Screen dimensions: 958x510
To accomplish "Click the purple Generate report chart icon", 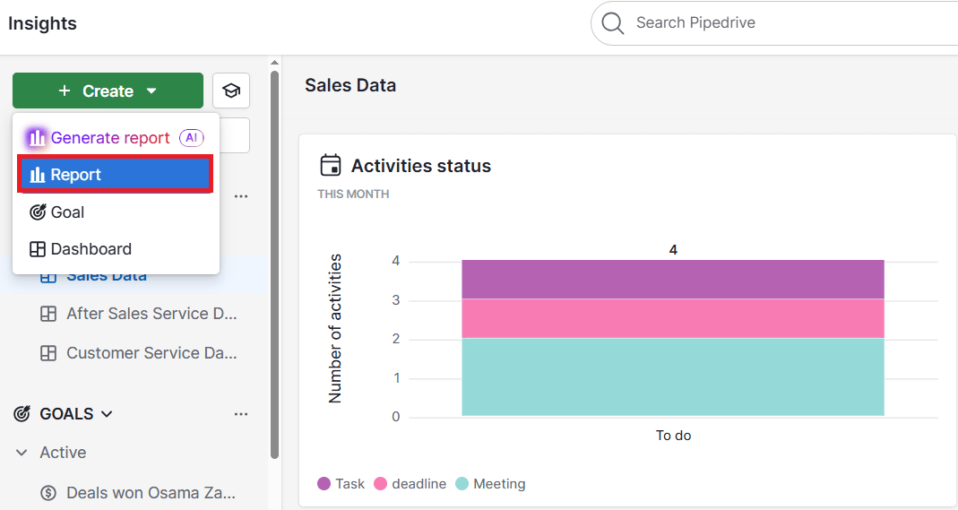I will click(x=37, y=138).
